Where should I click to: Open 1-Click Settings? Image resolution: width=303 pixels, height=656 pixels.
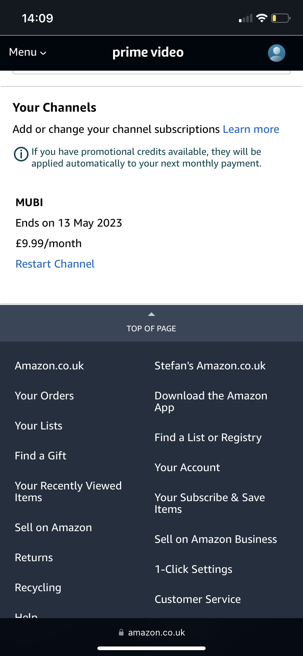pyautogui.click(x=193, y=569)
